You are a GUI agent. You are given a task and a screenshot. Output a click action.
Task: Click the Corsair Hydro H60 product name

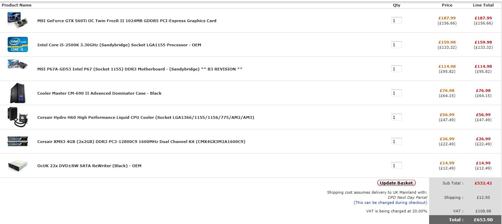click(x=146, y=117)
